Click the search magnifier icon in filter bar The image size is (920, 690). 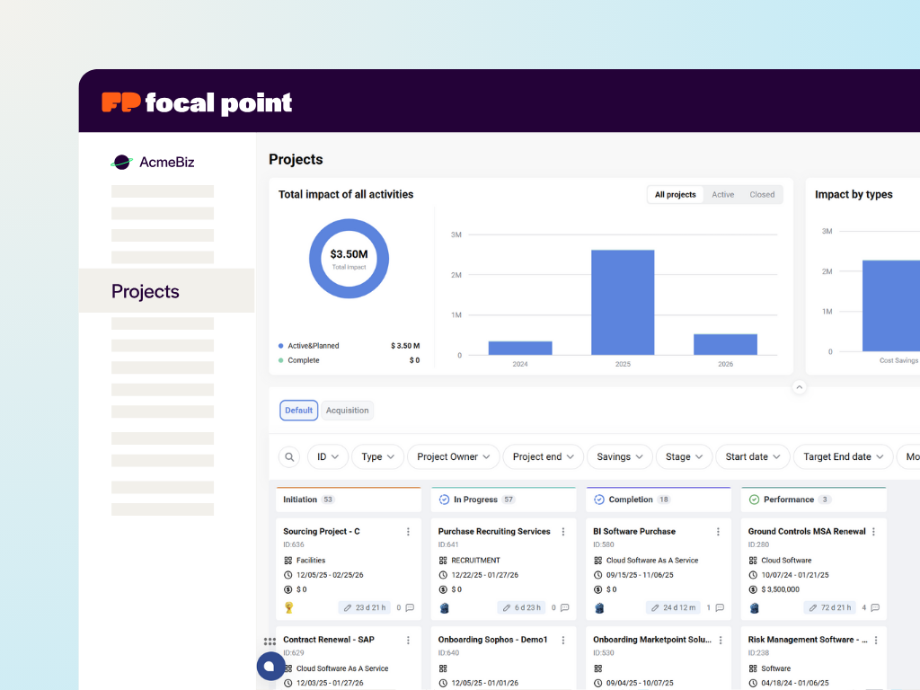(x=289, y=457)
